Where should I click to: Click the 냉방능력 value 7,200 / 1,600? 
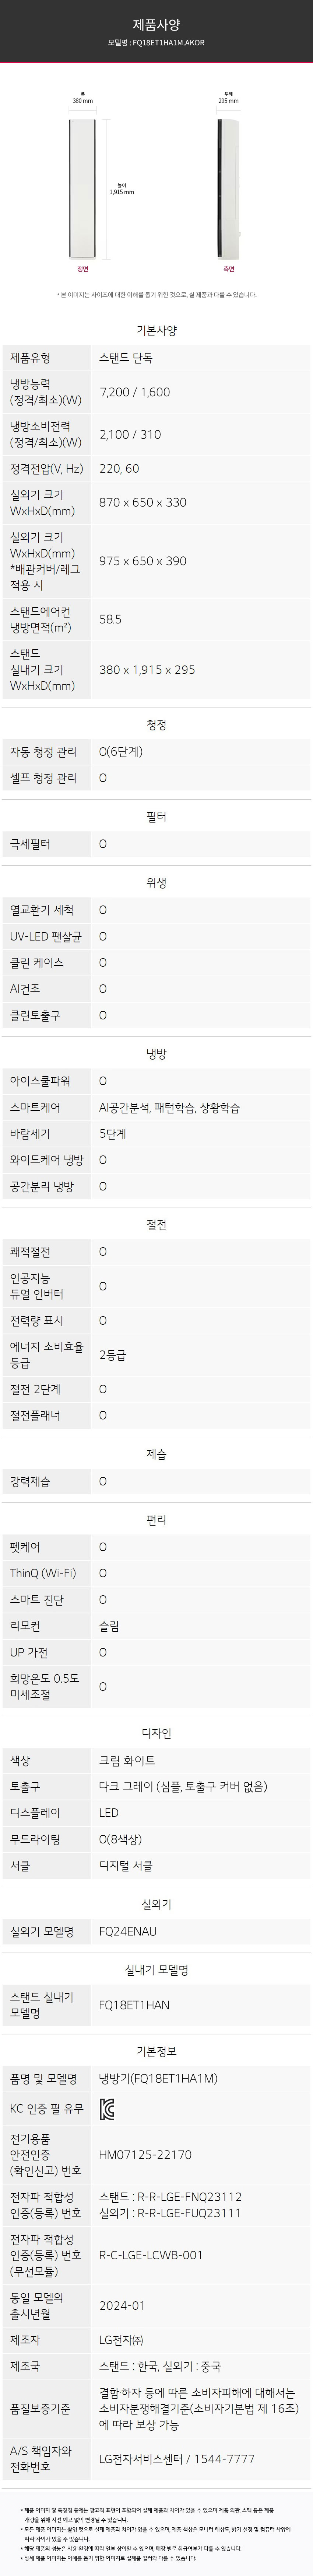(135, 392)
